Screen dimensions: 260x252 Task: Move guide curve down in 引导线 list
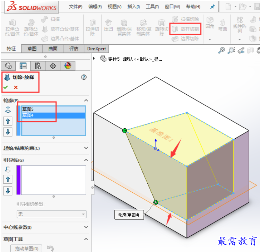[x=8, y=191]
